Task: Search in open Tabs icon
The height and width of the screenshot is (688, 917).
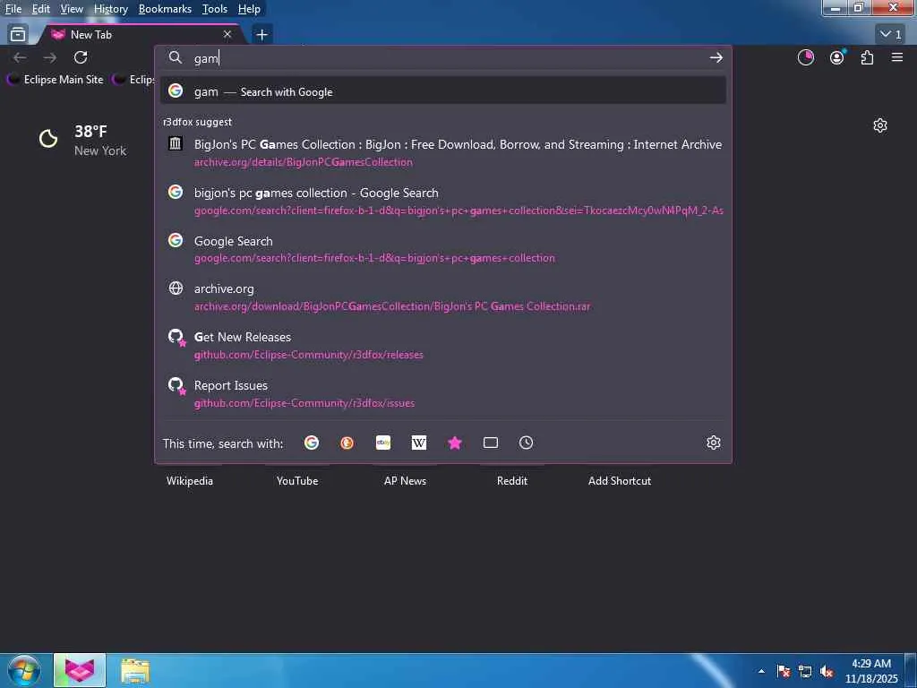Action: pos(491,443)
